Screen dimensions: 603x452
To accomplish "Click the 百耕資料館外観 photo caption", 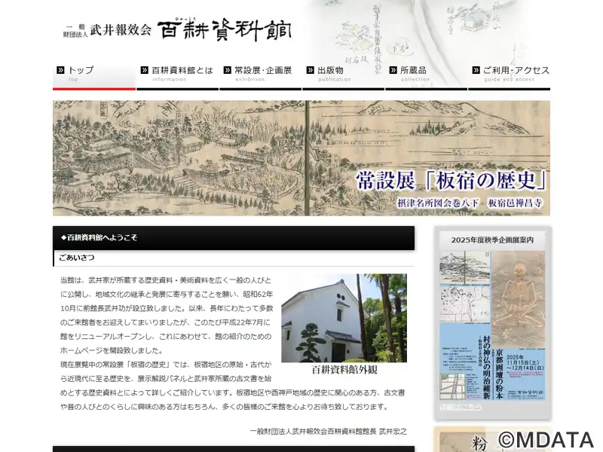I will click(x=344, y=370).
